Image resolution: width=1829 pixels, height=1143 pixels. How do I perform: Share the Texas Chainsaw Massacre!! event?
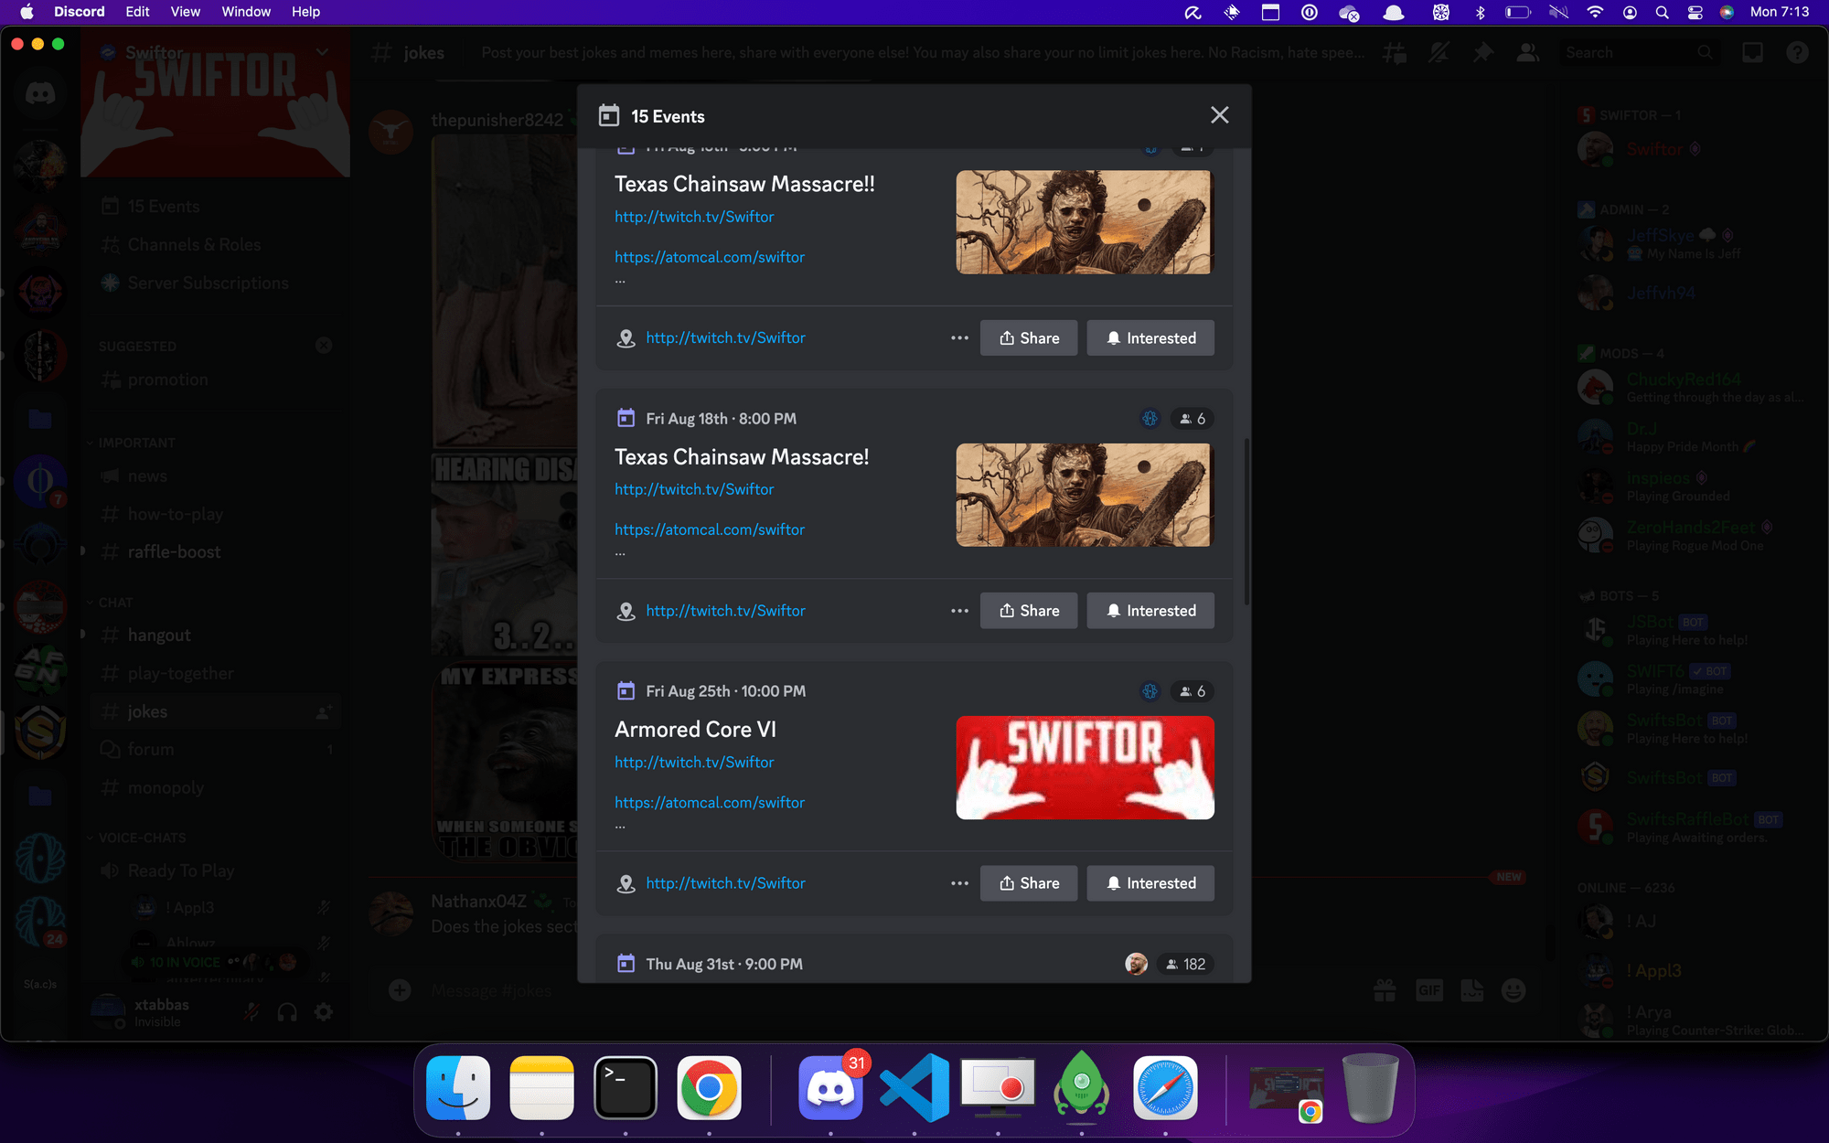pos(1029,338)
